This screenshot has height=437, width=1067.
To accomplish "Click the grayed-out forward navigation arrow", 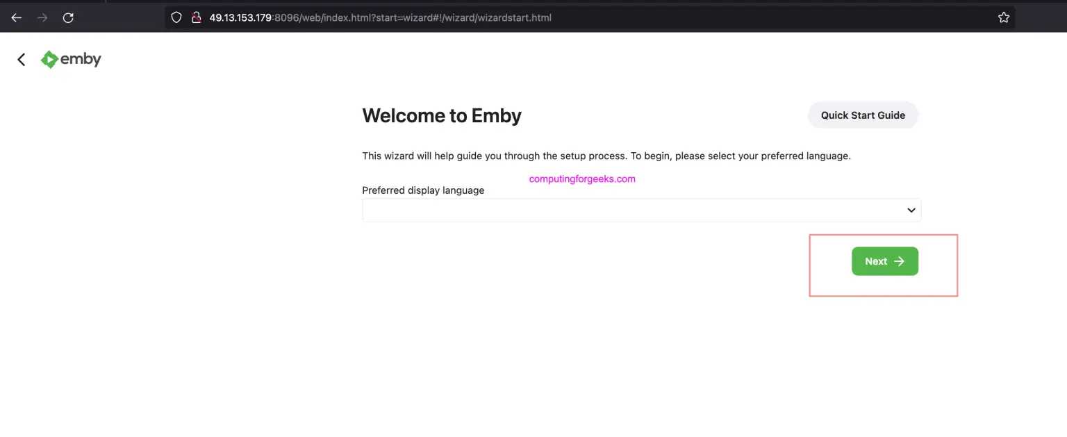I will [x=42, y=17].
